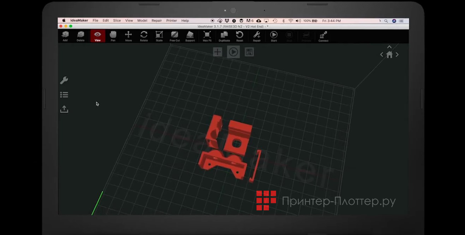This screenshot has height=235, width=465.
Task: Switch to Preview mode
Action: click(x=307, y=36)
